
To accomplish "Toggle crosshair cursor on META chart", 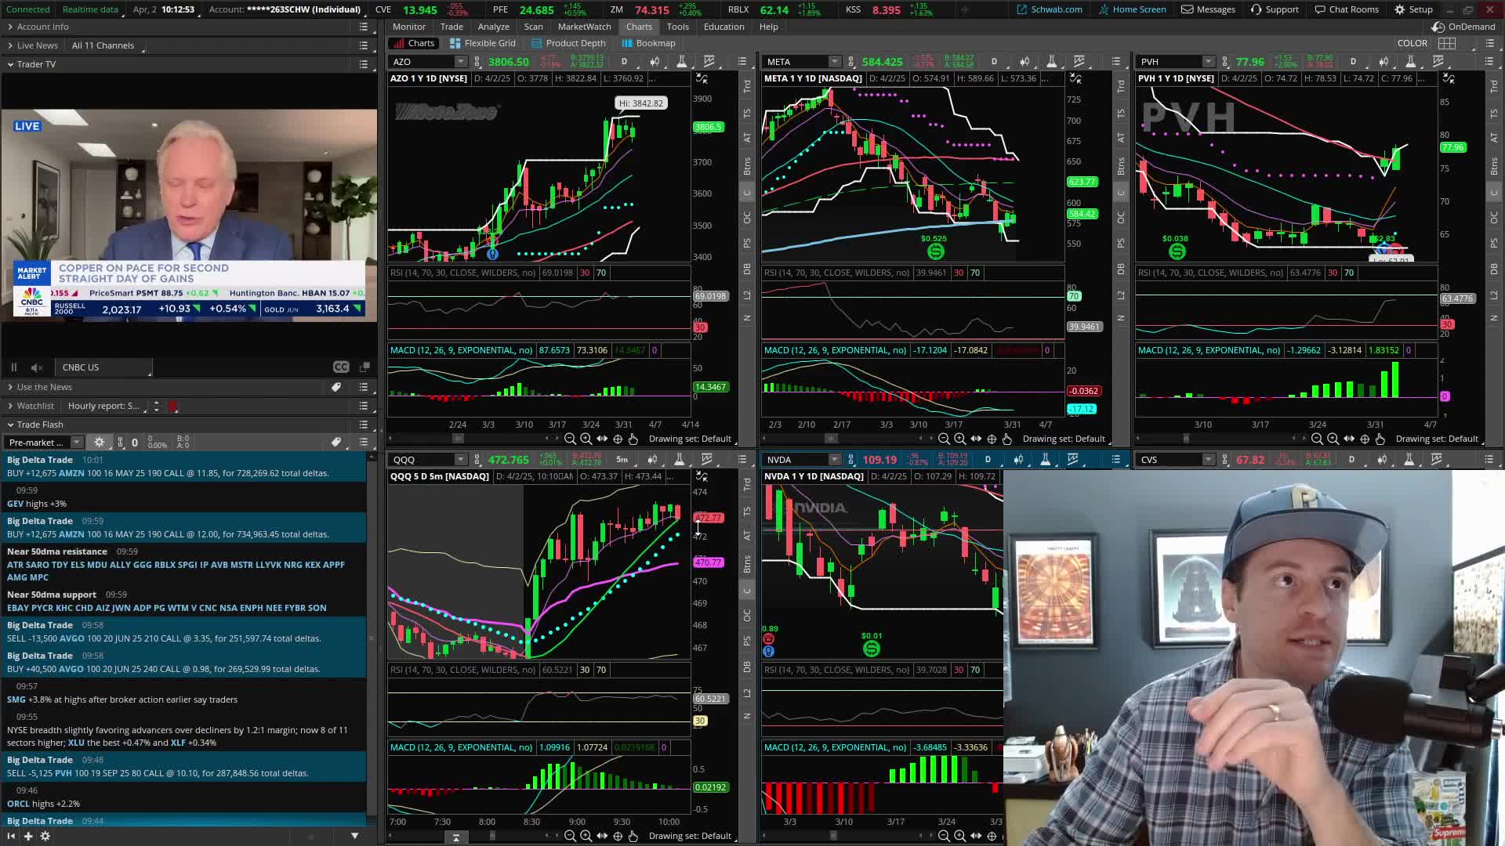I will coord(992,439).
